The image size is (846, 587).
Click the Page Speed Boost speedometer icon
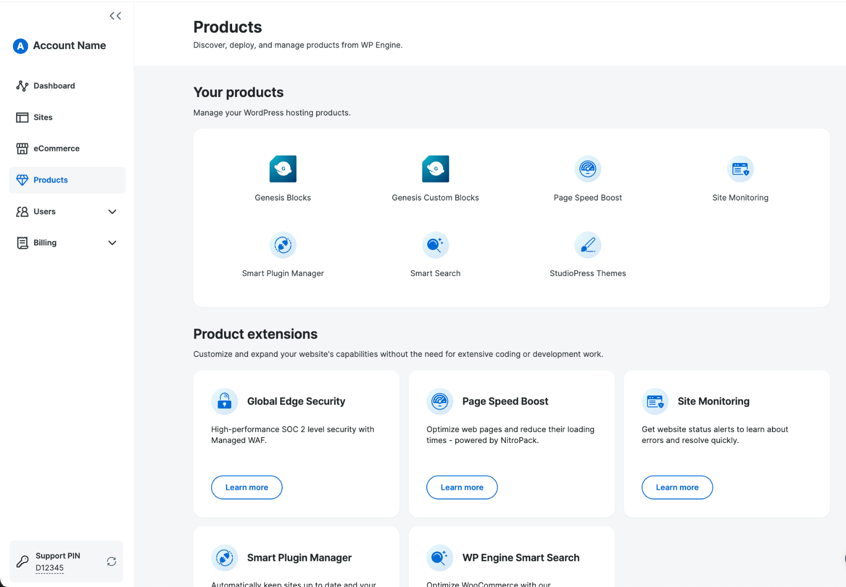coord(588,168)
